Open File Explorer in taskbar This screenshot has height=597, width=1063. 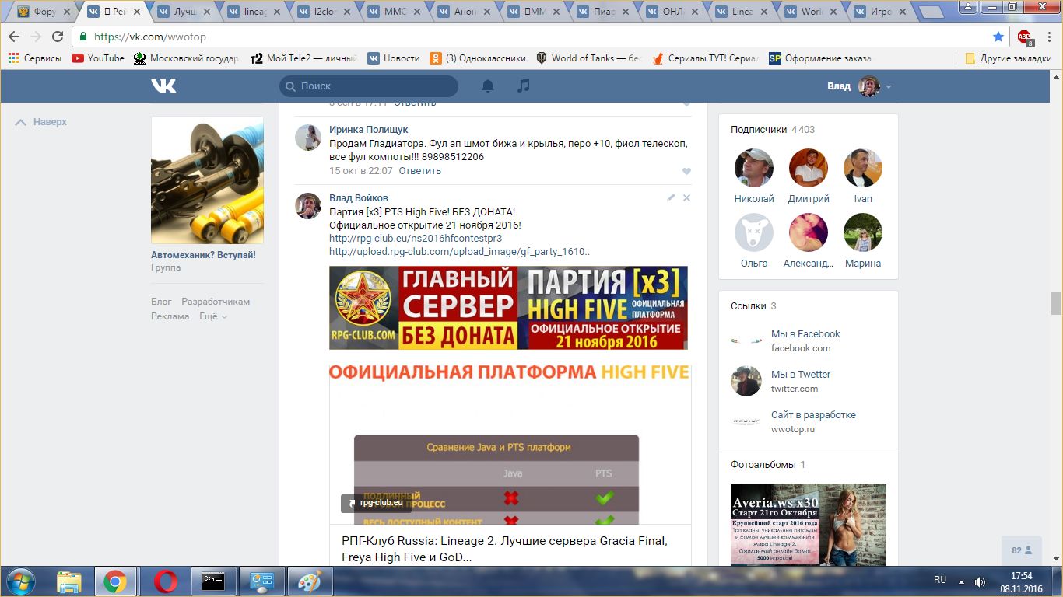pyautogui.click(x=69, y=581)
